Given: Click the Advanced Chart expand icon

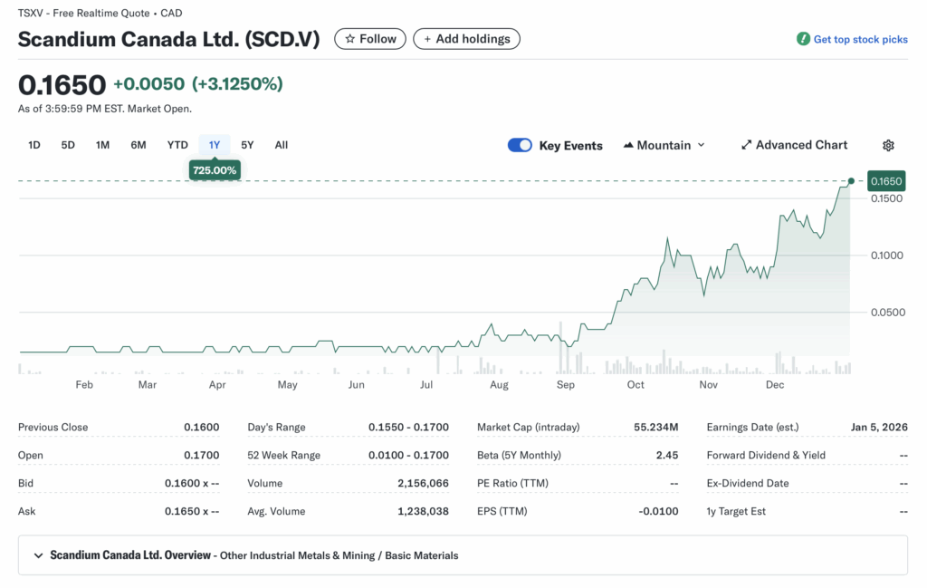Looking at the screenshot, I should point(746,145).
